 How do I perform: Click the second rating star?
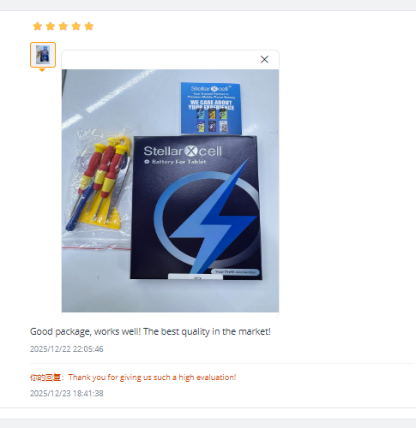(x=51, y=27)
